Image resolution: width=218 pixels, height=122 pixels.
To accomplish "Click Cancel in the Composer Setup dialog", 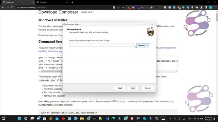I will pos(147,88).
